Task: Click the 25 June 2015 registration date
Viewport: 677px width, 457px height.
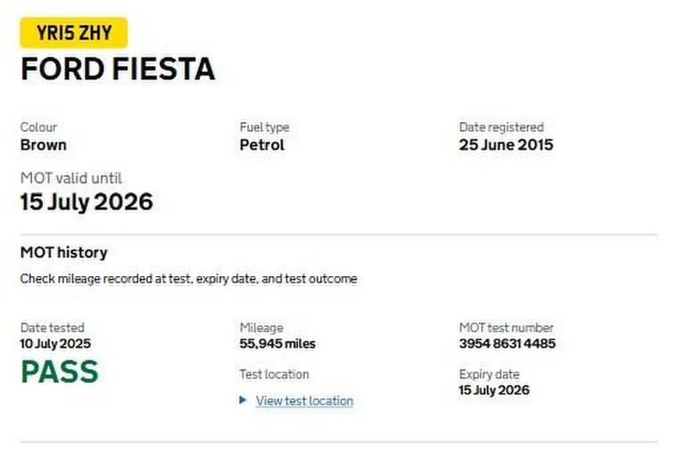Action: click(506, 144)
